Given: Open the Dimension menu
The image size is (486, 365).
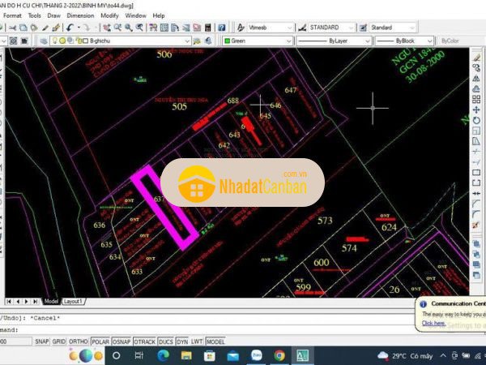Looking at the screenshot, I should point(80,15).
